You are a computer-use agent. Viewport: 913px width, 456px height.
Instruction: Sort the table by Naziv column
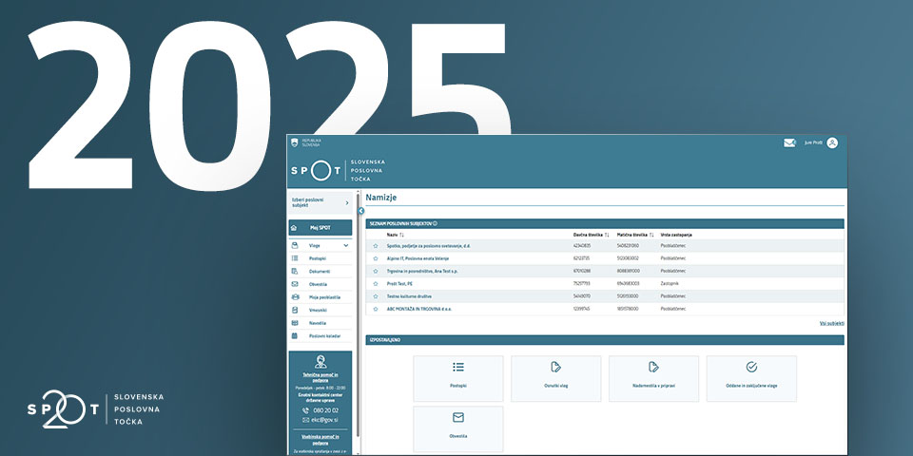pyautogui.click(x=396, y=235)
